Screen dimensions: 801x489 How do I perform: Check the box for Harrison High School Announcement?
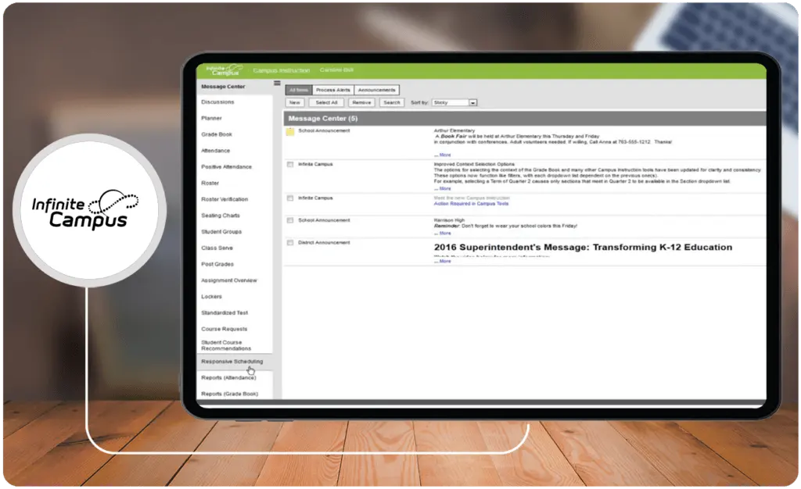click(x=290, y=221)
